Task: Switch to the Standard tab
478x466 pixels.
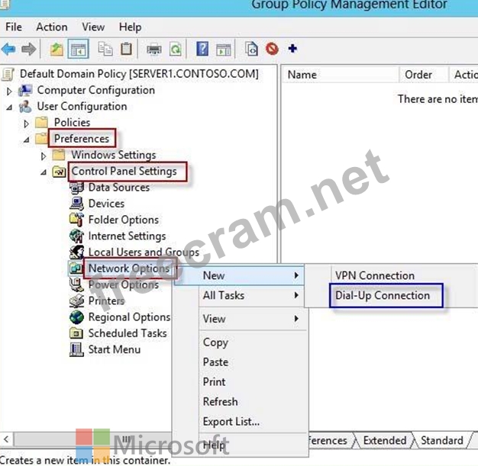Action: point(441,440)
